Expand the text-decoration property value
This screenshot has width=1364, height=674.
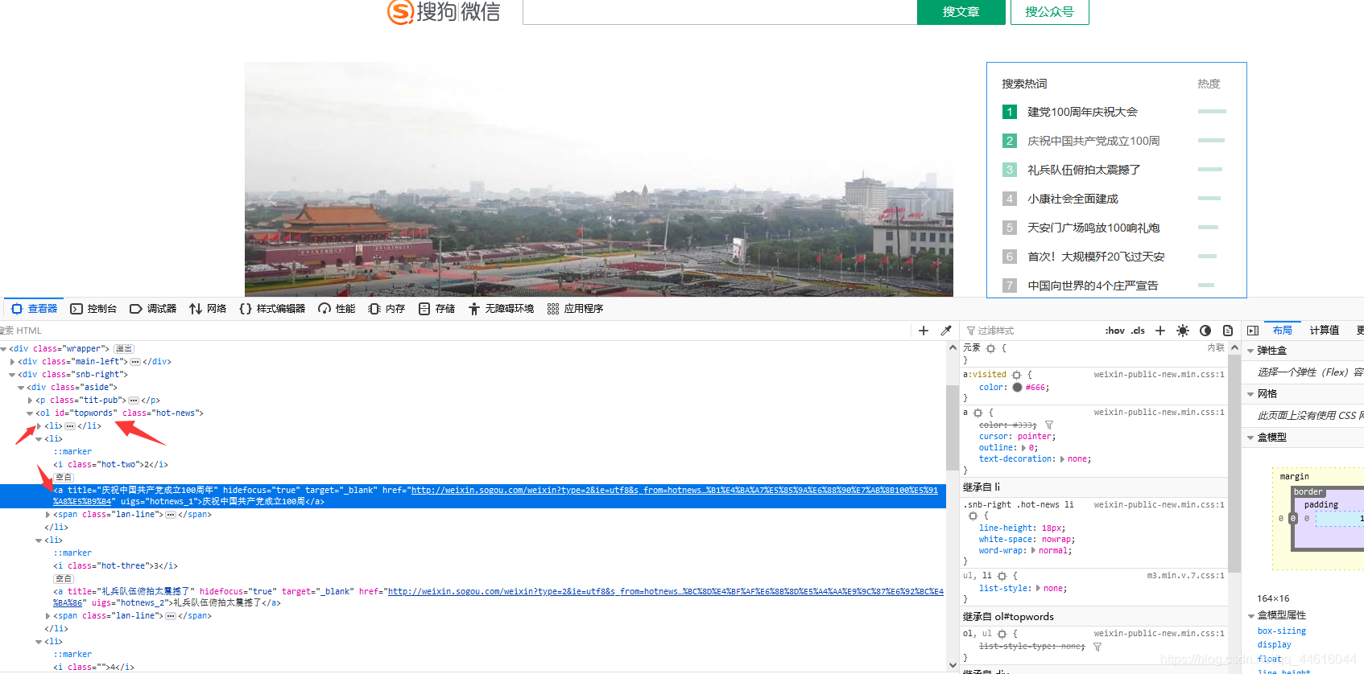[x=1062, y=459]
